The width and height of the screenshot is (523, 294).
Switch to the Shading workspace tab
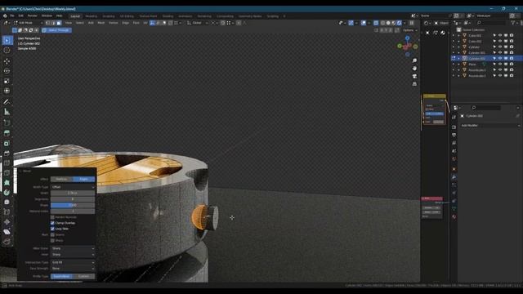168,16
